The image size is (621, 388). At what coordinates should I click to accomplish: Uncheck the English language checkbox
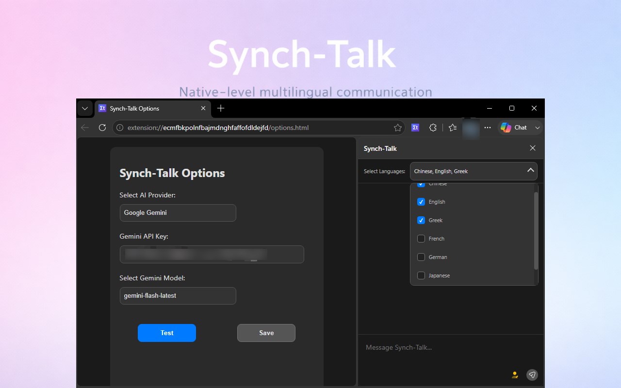421,202
